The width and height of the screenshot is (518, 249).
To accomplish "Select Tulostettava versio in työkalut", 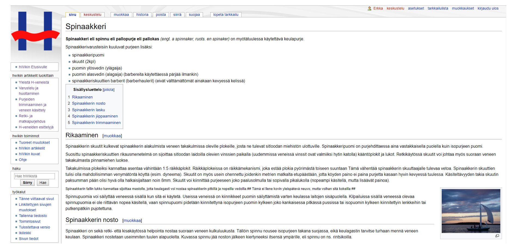I will (34, 227).
